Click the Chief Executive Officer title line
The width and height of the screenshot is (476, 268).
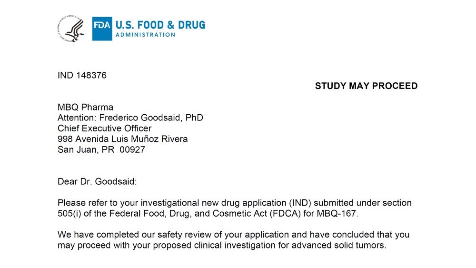point(104,129)
